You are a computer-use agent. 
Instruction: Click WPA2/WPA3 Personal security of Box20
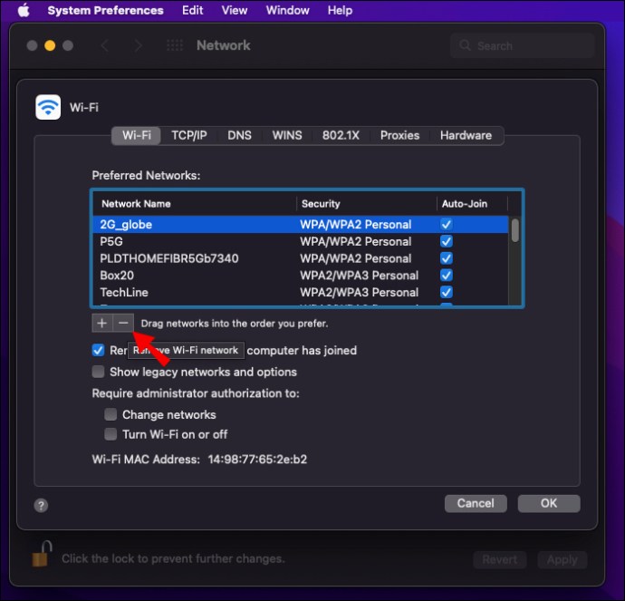[359, 276]
